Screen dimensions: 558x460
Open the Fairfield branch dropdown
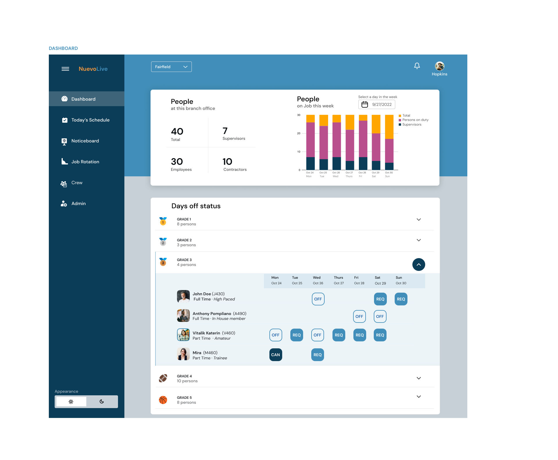pyautogui.click(x=171, y=66)
